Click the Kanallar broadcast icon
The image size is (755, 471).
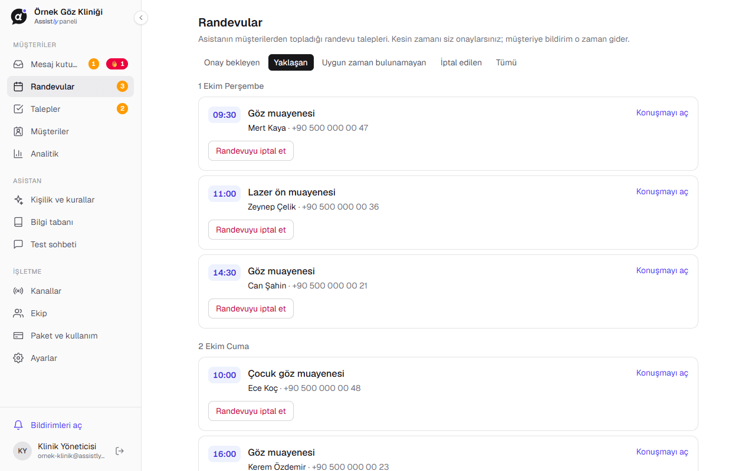(19, 291)
